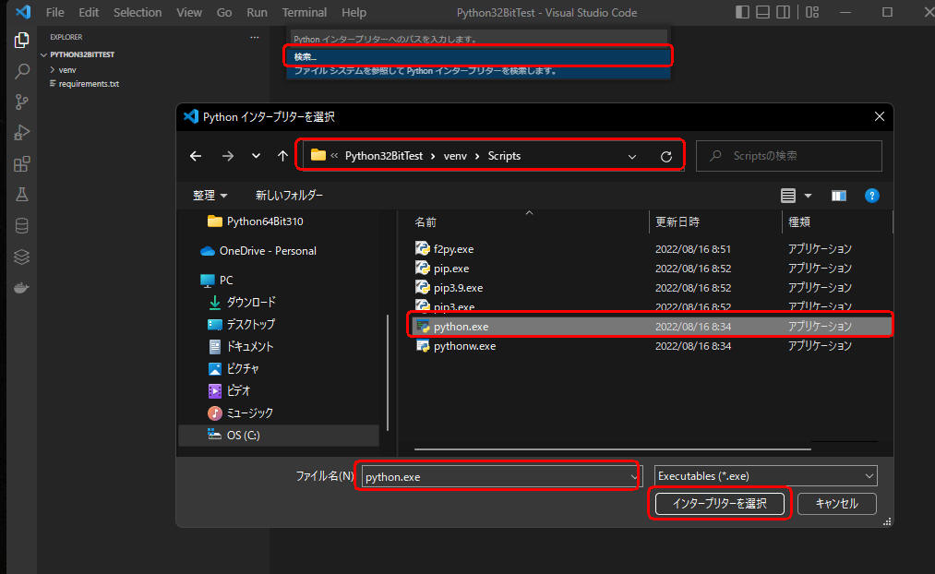
Task: Select pythonw.exe in the file list
Action: click(650, 346)
